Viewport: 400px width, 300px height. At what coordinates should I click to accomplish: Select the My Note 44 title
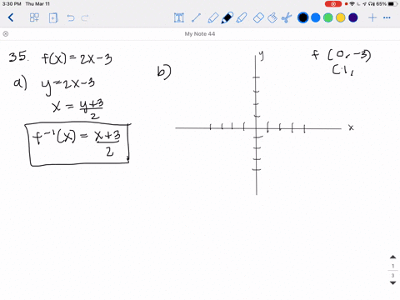[200, 34]
